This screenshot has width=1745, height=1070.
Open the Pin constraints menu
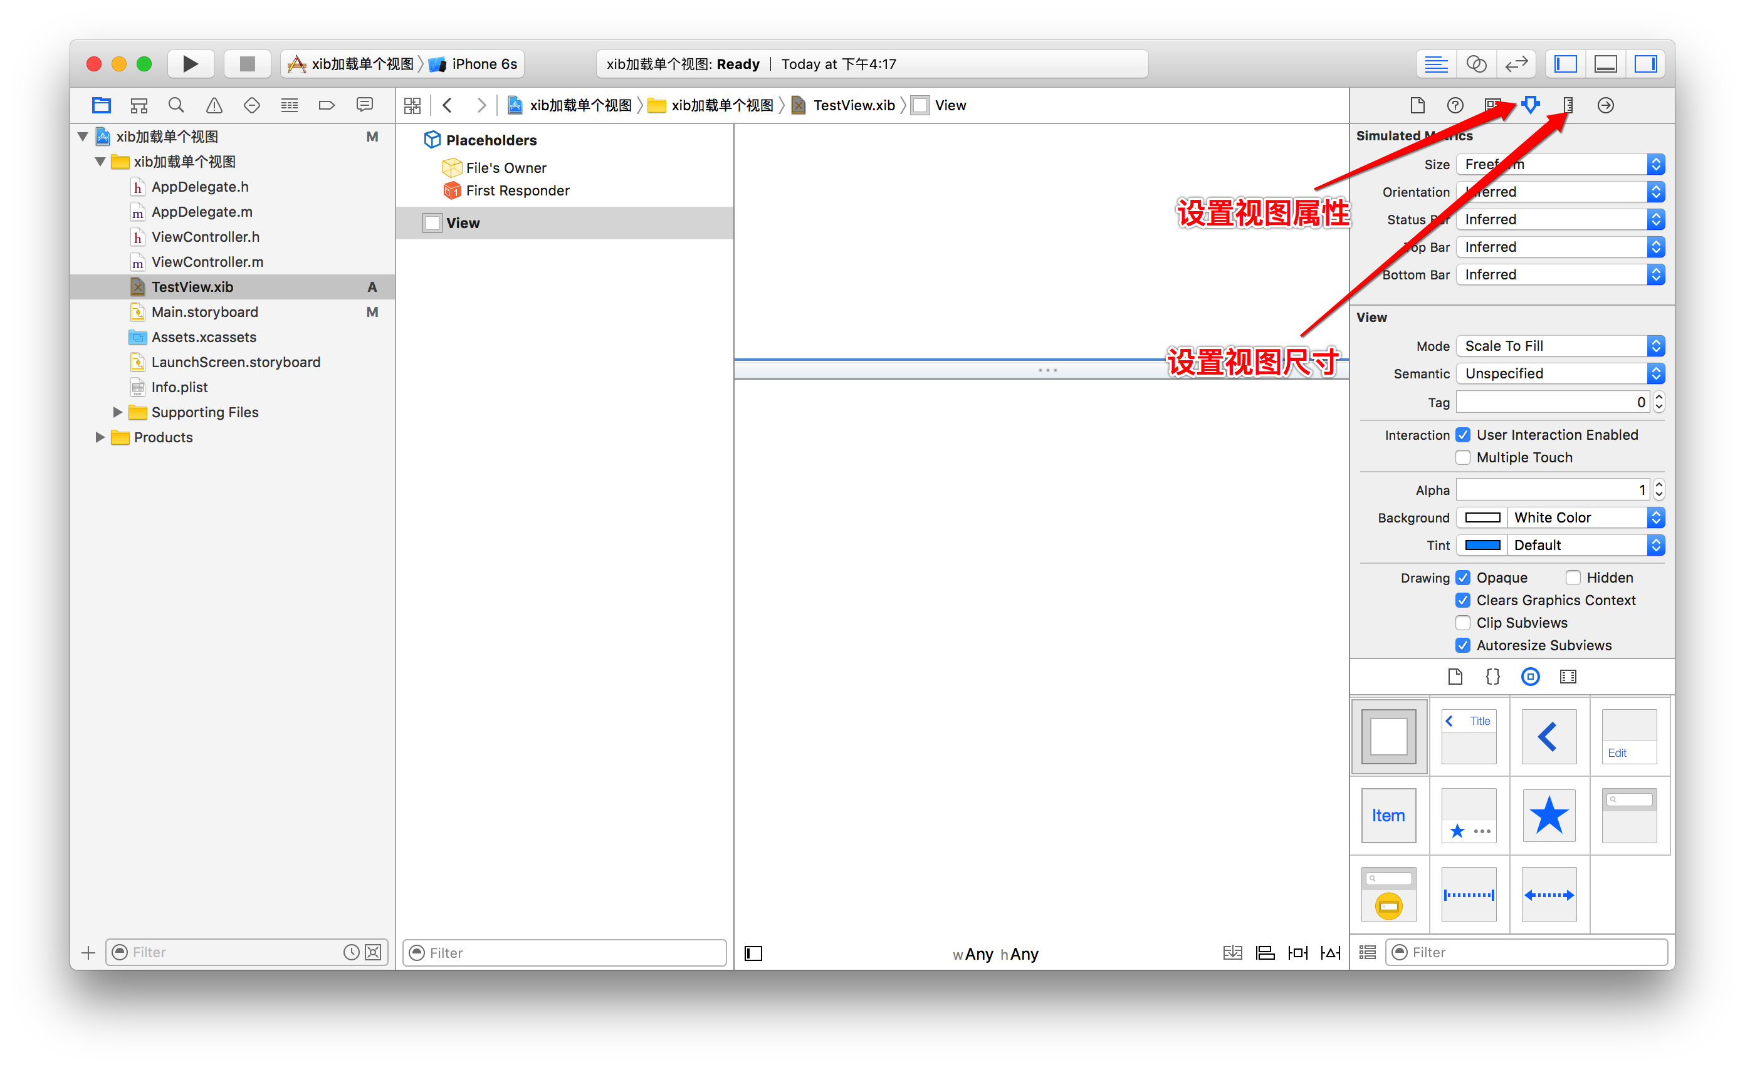1297,953
